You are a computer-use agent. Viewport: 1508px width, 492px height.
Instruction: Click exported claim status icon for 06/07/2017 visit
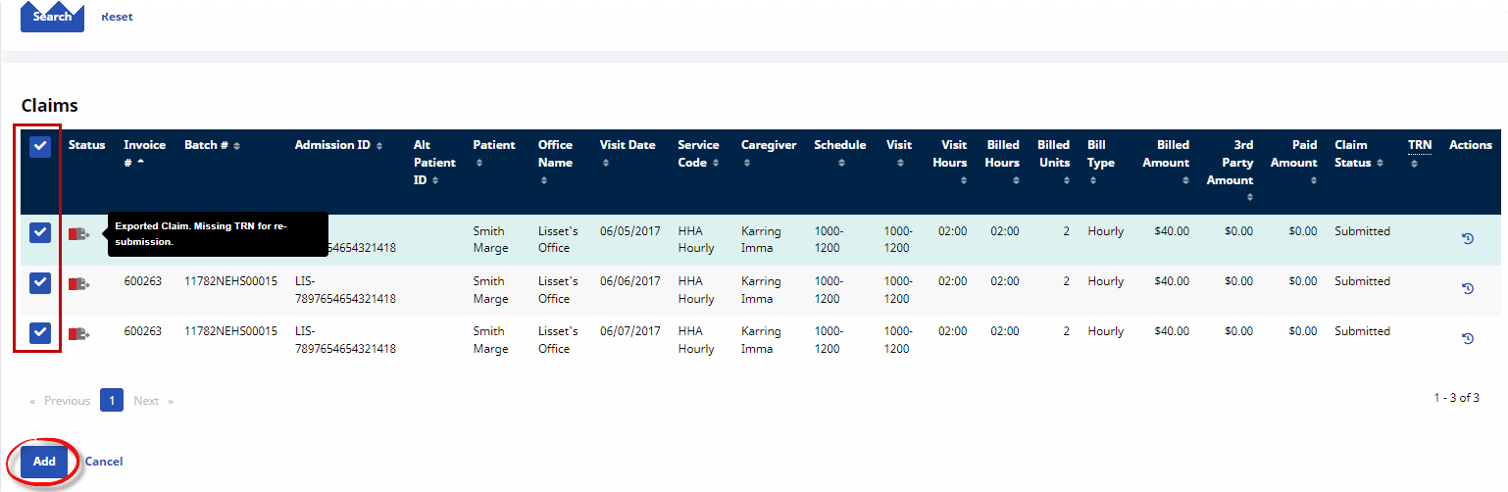(78, 334)
